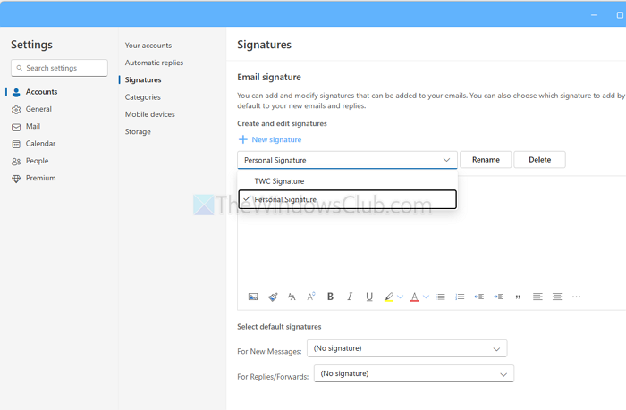Increase the indent
The image size is (626, 410).
pos(498,297)
